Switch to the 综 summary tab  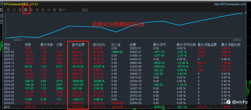pyautogui.click(x=8, y=10)
